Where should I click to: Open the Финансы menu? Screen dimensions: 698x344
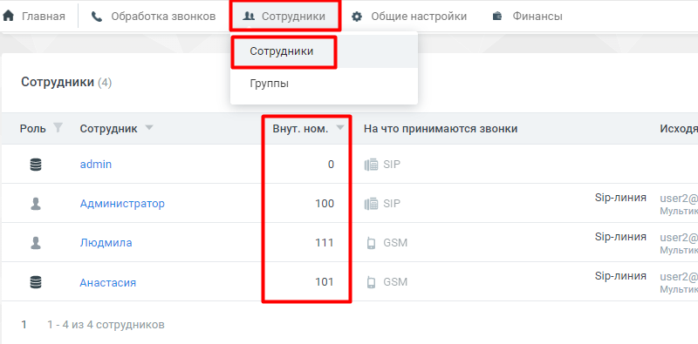537,17
